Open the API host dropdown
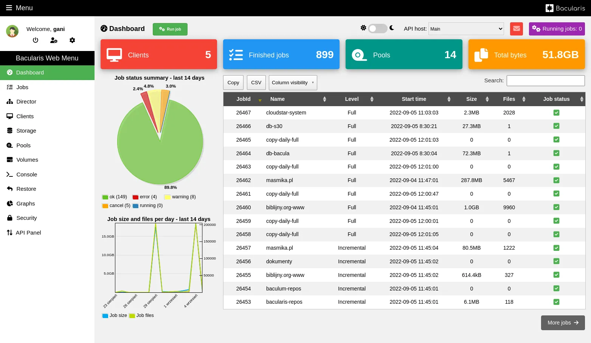The width and height of the screenshot is (591, 343). (x=466, y=29)
